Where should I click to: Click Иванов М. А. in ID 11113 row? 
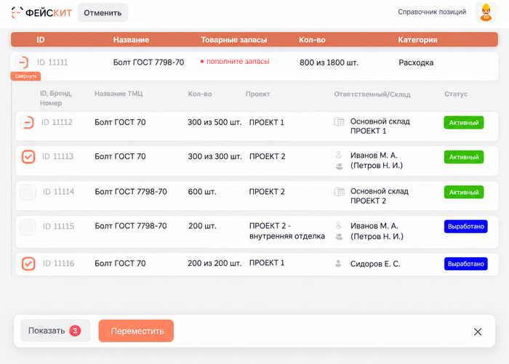tap(374, 155)
